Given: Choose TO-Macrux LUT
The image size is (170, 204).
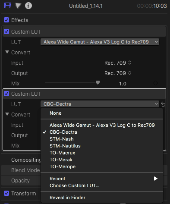Looking at the screenshot, I should (x=102, y=153).
